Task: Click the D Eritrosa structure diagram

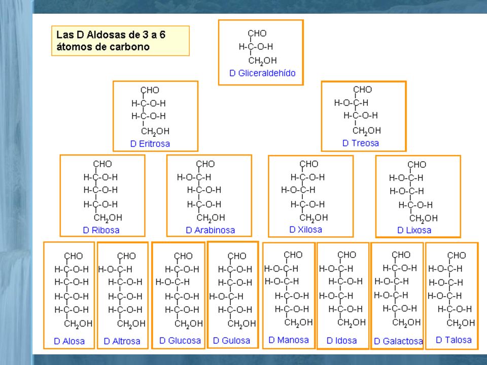Action: (150, 112)
